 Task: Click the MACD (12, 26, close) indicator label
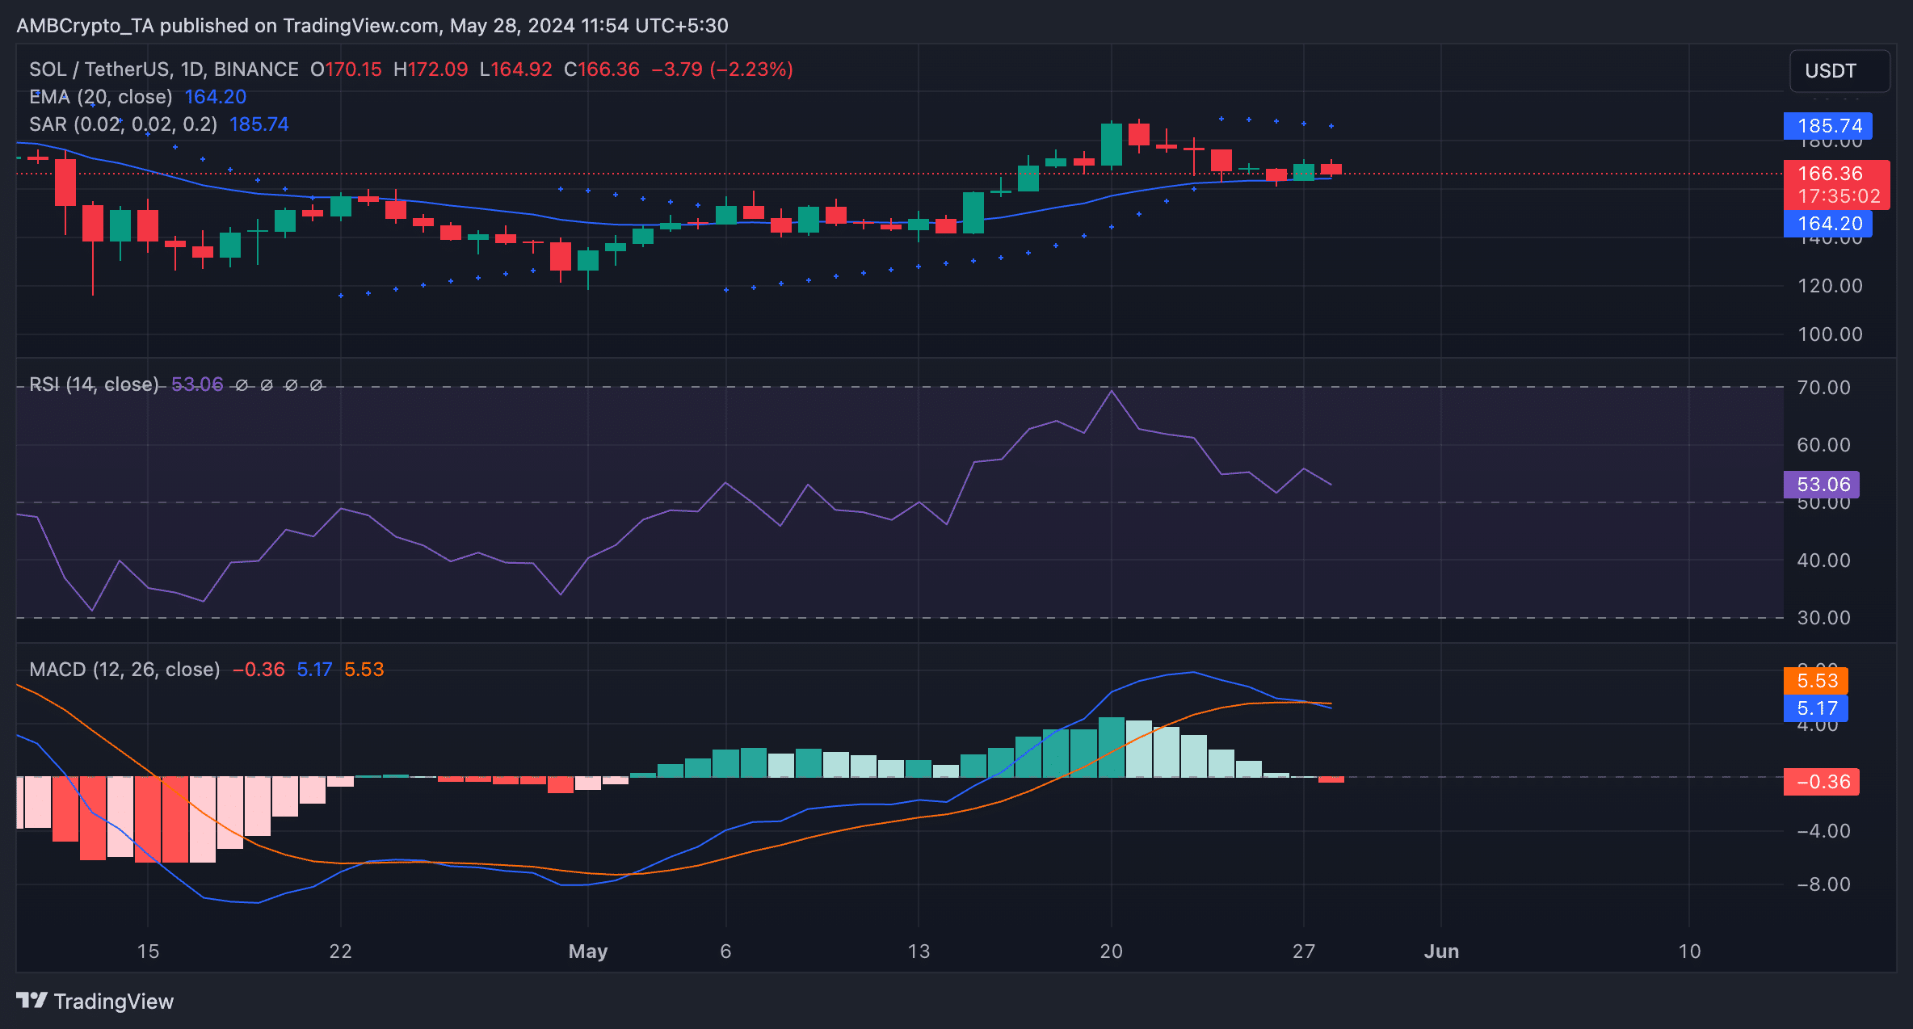tap(124, 670)
